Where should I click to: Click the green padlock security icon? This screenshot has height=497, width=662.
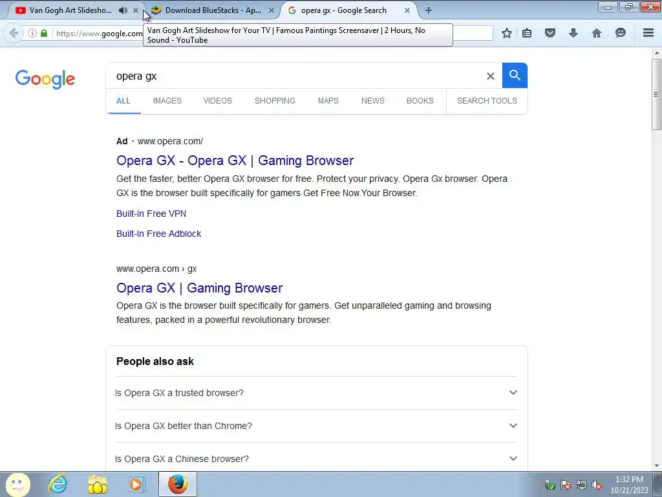[x=44, y=33]
